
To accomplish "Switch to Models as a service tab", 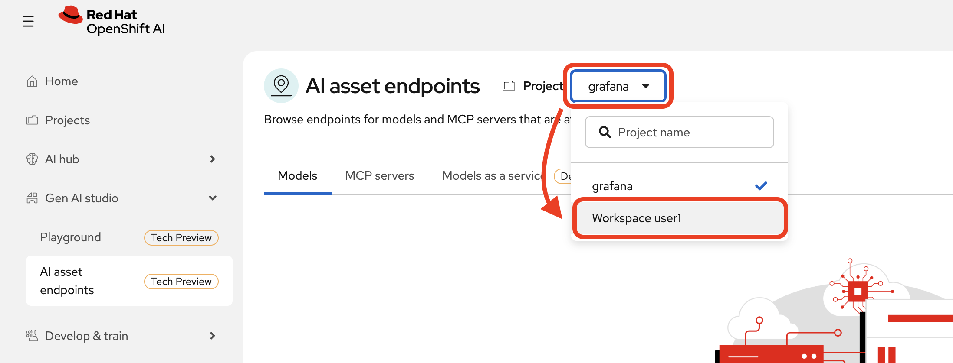I will tap(493, 175).
